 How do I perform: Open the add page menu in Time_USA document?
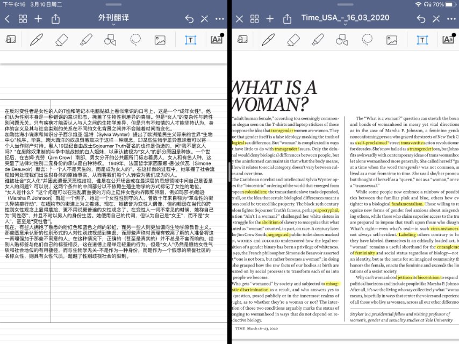click(x=271, y=19)
